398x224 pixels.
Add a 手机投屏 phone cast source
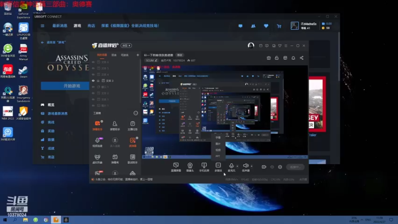pyautogui.click(x=204, y=167)
